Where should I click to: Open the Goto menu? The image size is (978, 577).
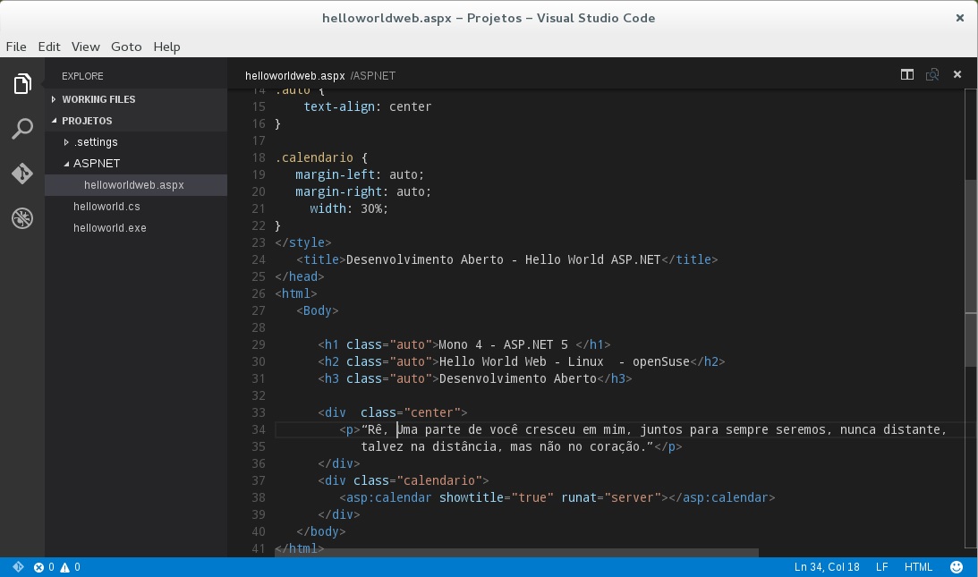tap(126, 47)
